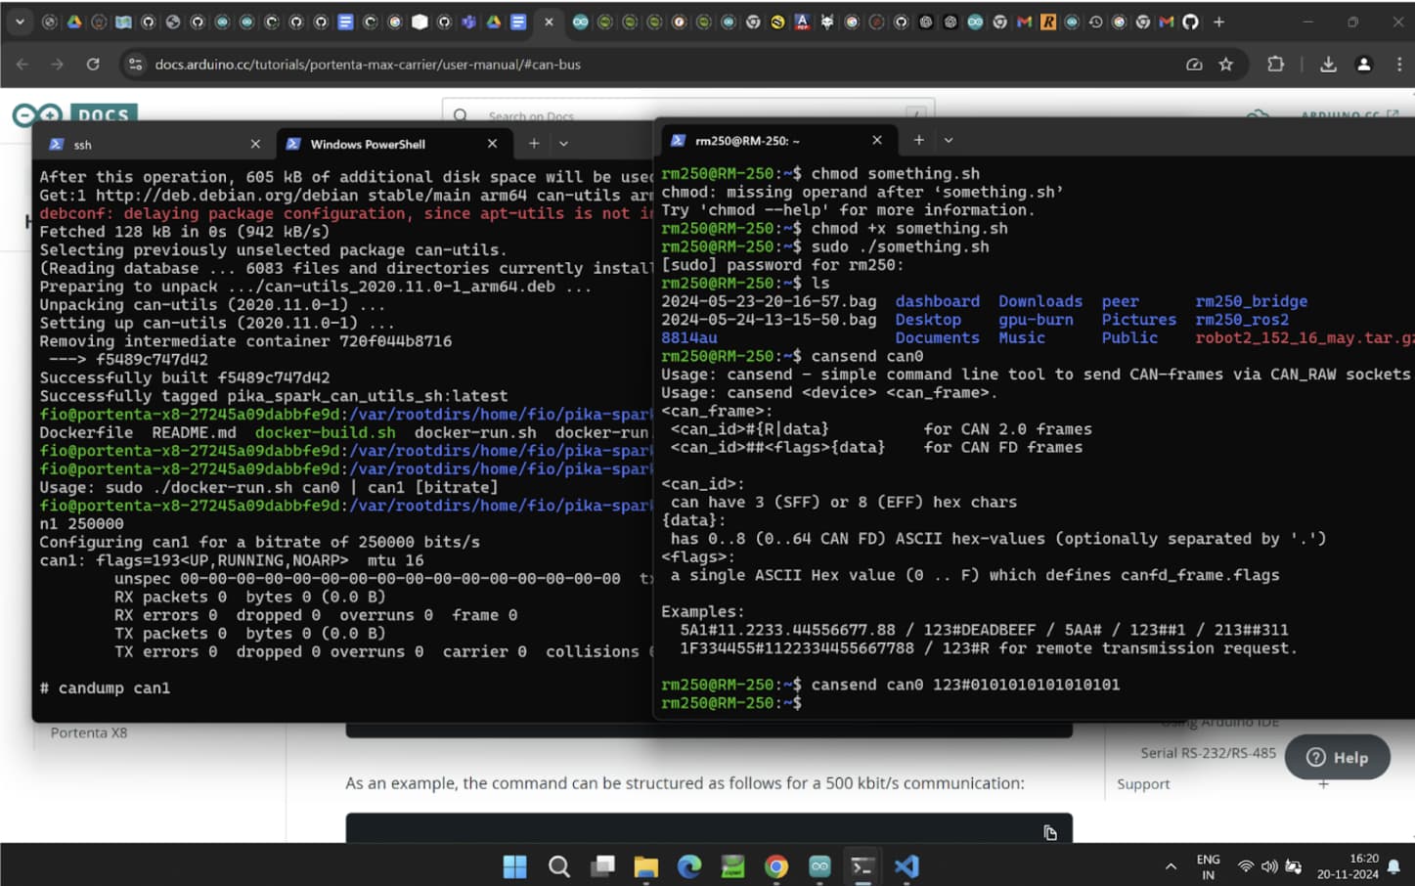Image resolution: width=1415 pixels, height=886 pixels.
Task: Open the Chrome extensions puzzle icon
Action: tap(1275, 65)
